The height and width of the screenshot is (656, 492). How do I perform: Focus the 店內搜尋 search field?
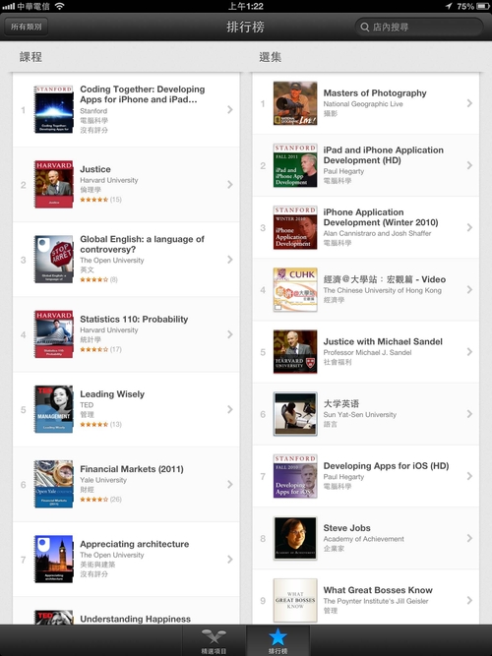419,27
